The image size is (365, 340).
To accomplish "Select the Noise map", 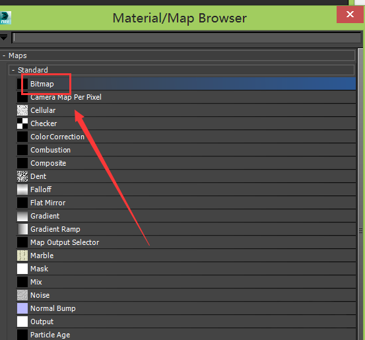I will click(x=186, y=295).
